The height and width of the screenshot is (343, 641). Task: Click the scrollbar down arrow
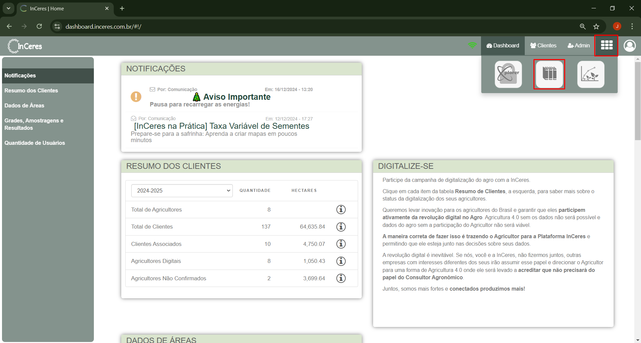[x=638, y=340]
